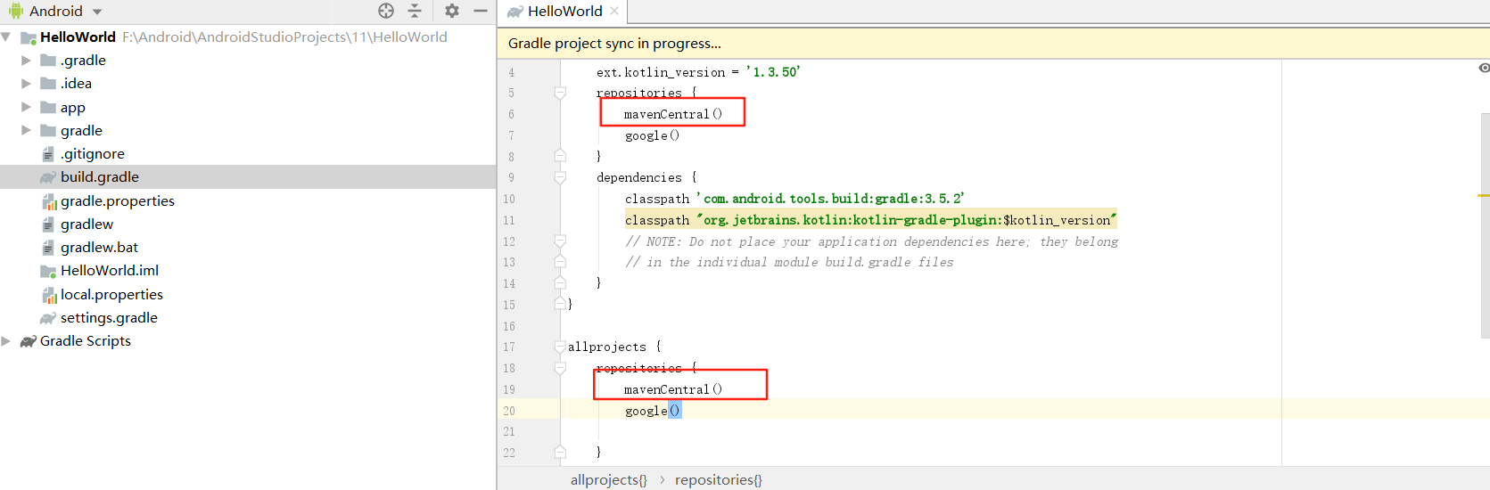This screenshot has width=1490, height=490.
Task: Select gradlew in the project tree
Action: click(86, 225)
